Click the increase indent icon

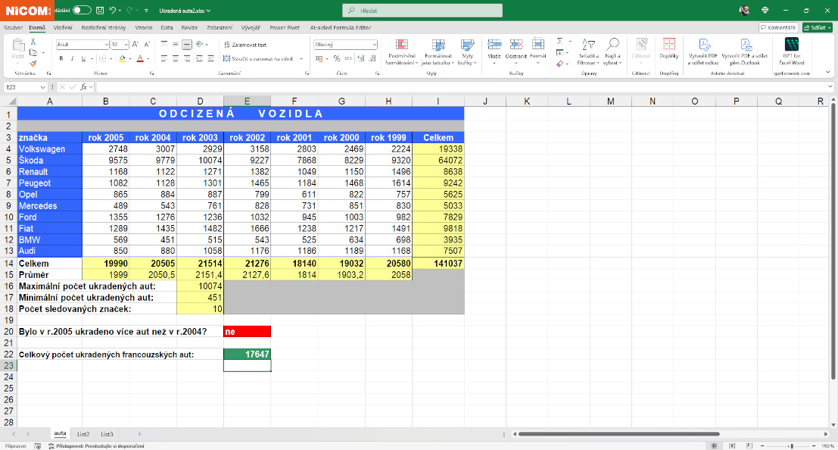click(210, 58)
